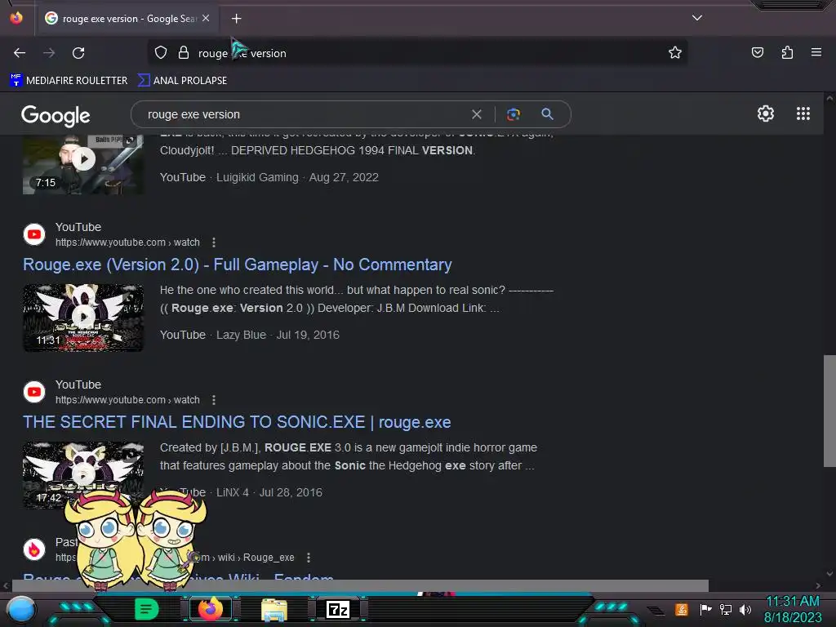Open more options for the SECRET FINAL ENDING result
Viewport: 836px width, 627px height.
(214, 400)
